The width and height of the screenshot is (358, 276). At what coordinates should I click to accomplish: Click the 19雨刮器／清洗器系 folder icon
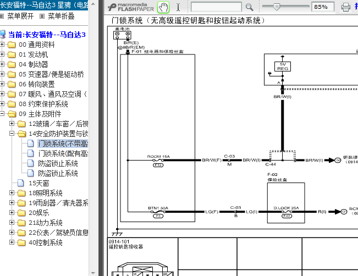(21, 203)
